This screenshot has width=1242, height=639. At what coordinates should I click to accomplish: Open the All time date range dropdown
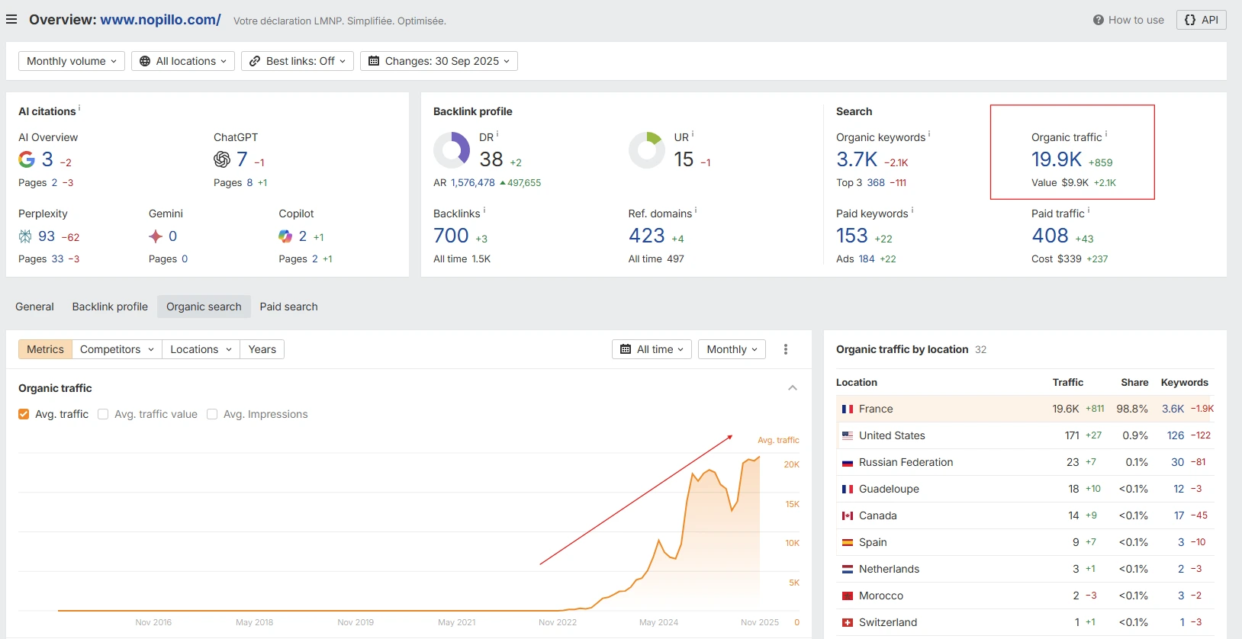click(x=652, y=349)
